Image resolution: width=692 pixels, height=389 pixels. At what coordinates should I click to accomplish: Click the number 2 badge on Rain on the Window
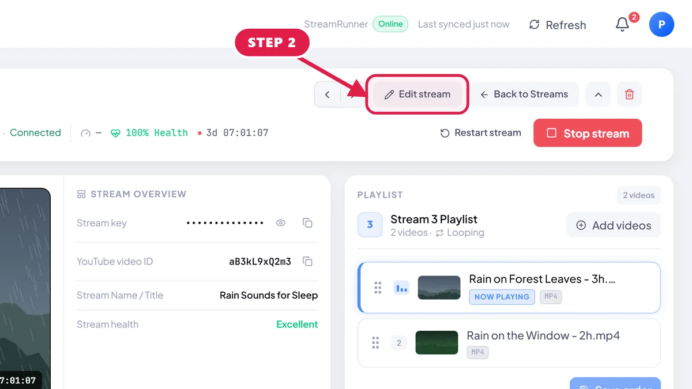[398, 343]
